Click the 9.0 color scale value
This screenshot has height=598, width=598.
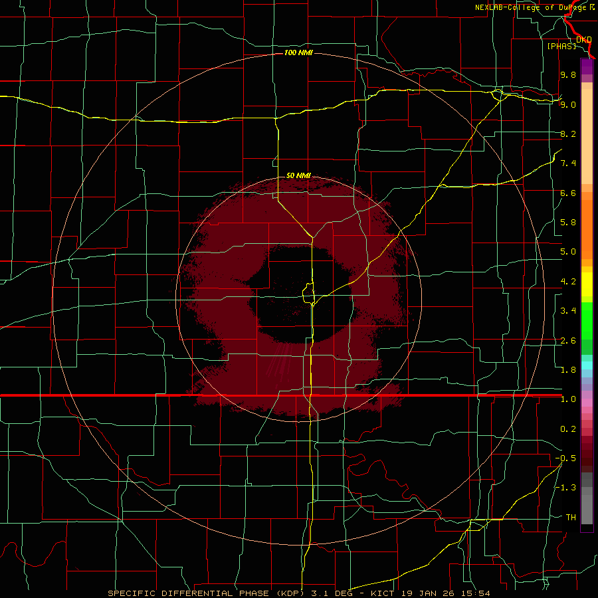point(568,104)
